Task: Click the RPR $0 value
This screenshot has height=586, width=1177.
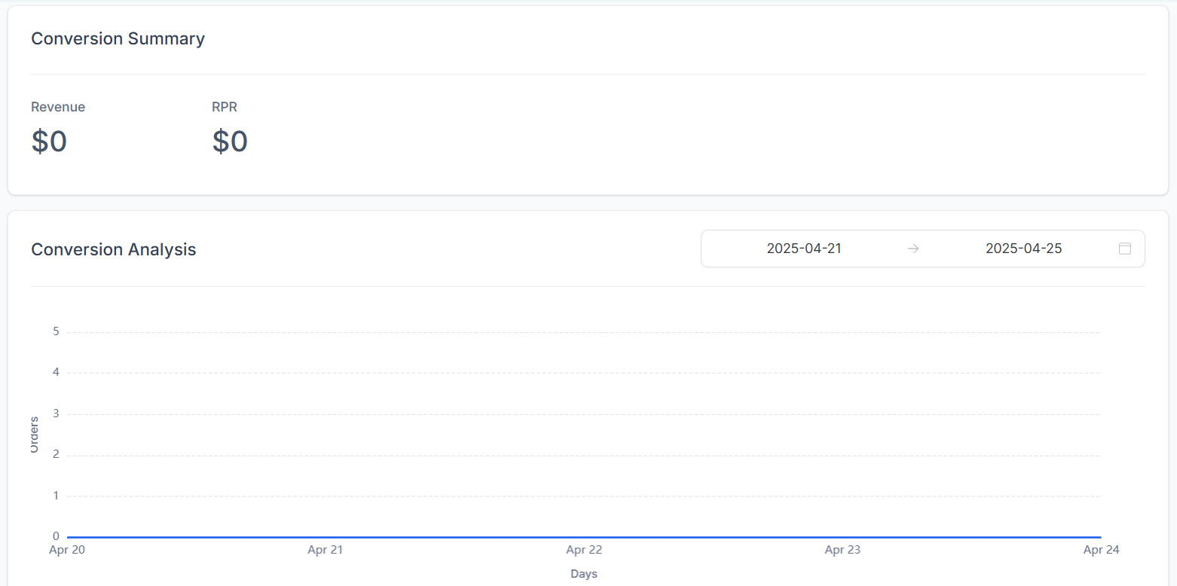Action: pyautogui.click(x=230, y=142)
